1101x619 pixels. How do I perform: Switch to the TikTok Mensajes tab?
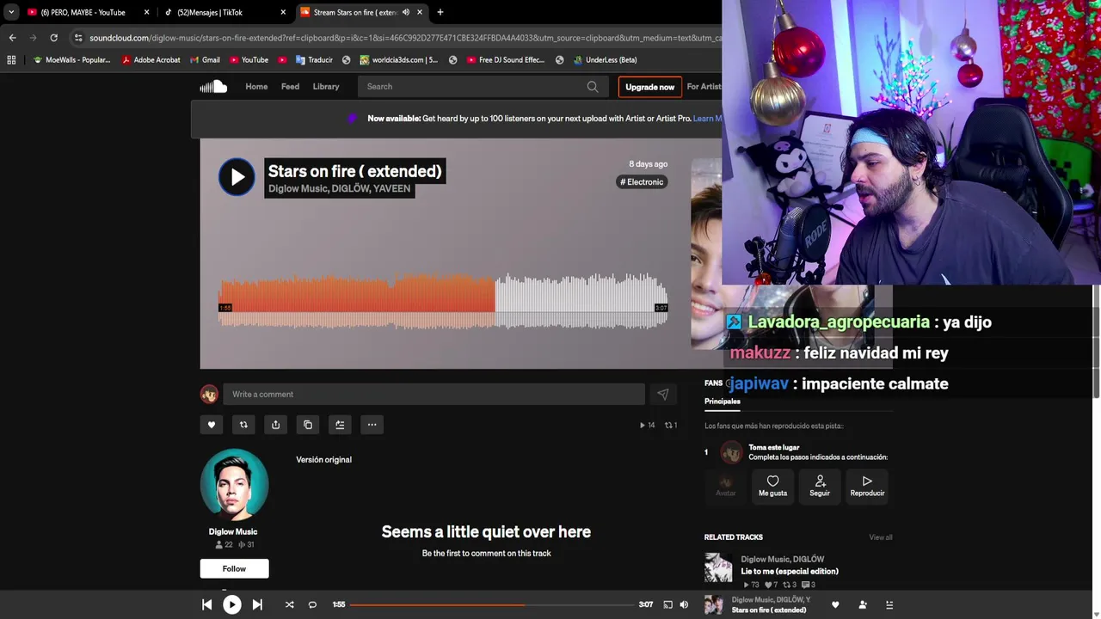[x=224, y=12]
